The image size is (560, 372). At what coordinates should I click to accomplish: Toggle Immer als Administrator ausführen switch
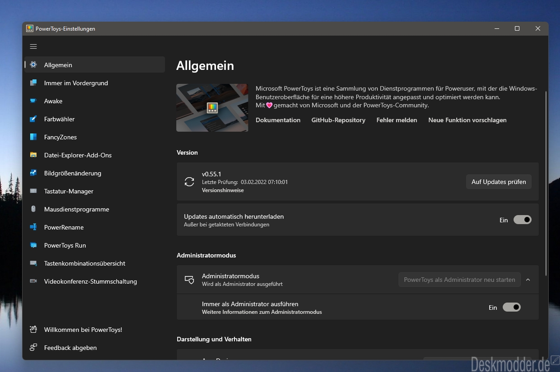click(512, 308)
